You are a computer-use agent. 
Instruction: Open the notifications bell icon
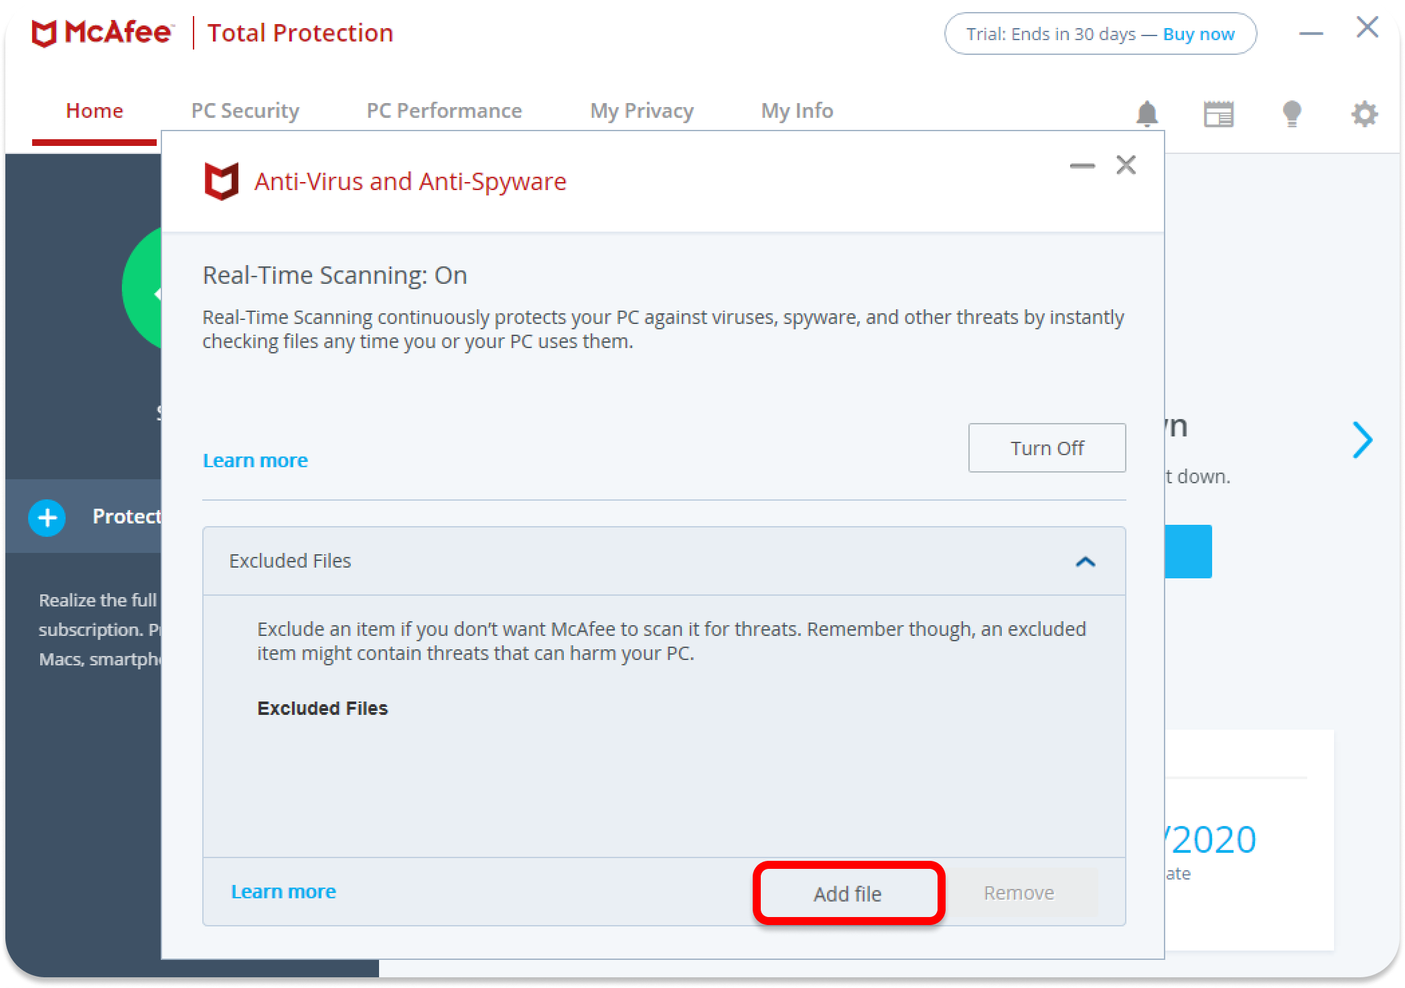[x=1147, y=114]
